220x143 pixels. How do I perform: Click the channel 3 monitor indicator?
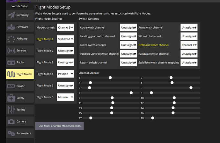pos(90,83)
